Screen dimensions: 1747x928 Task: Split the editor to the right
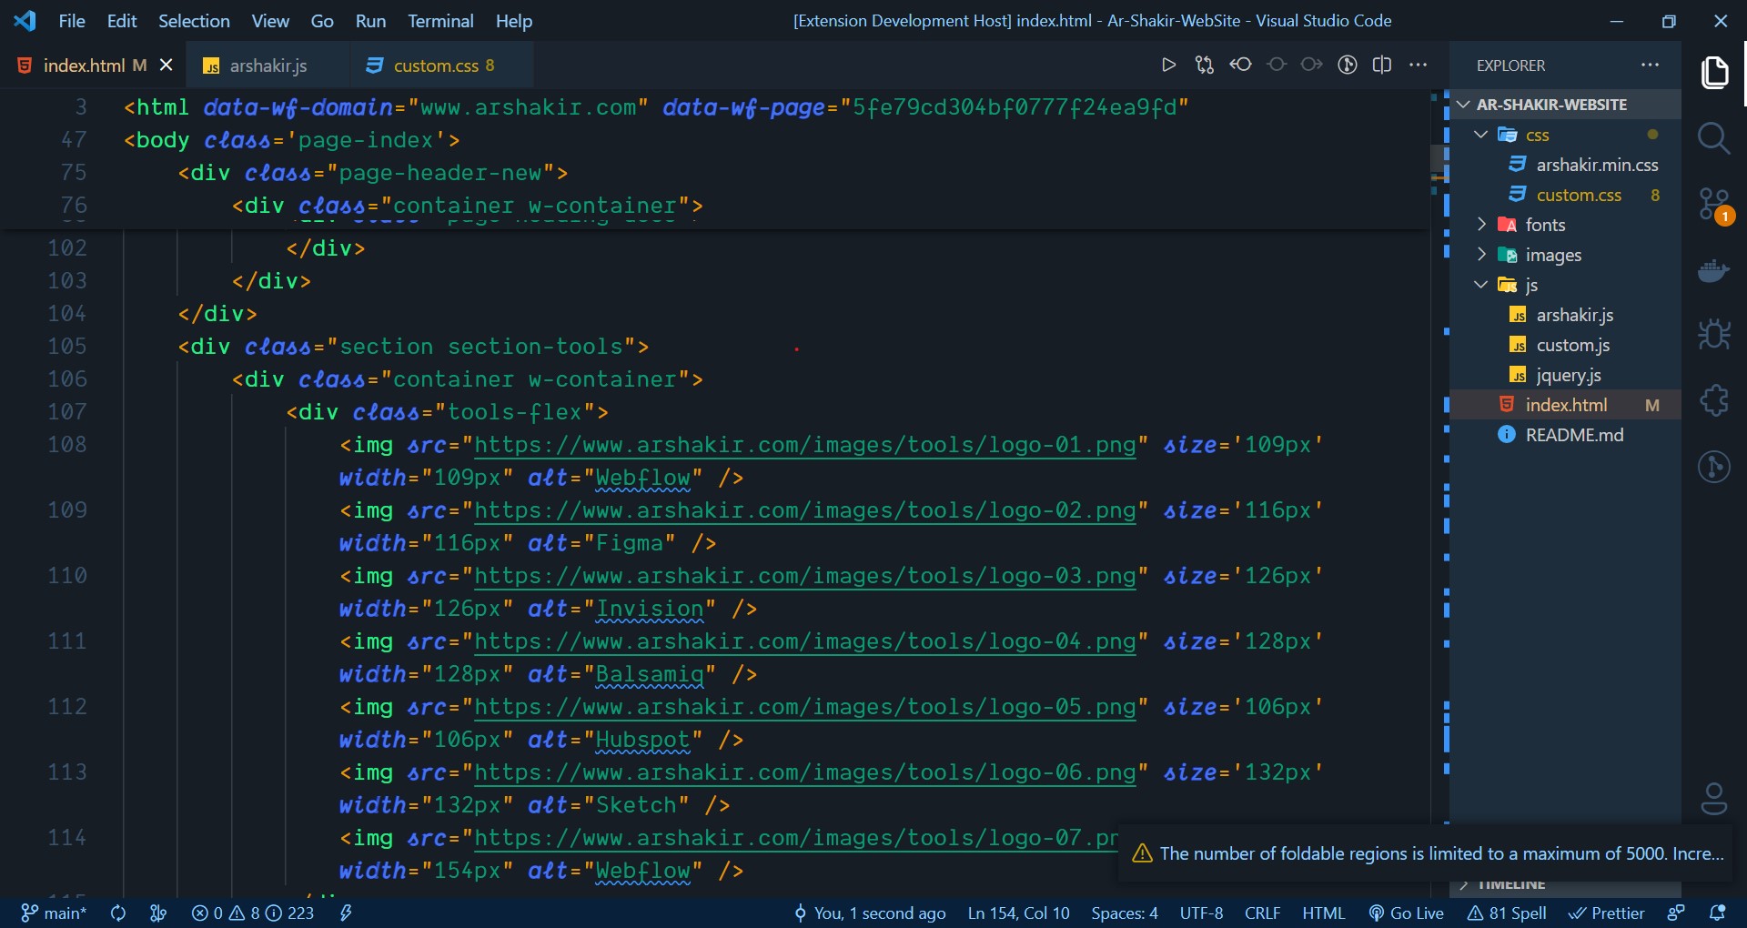point(1382,65)
